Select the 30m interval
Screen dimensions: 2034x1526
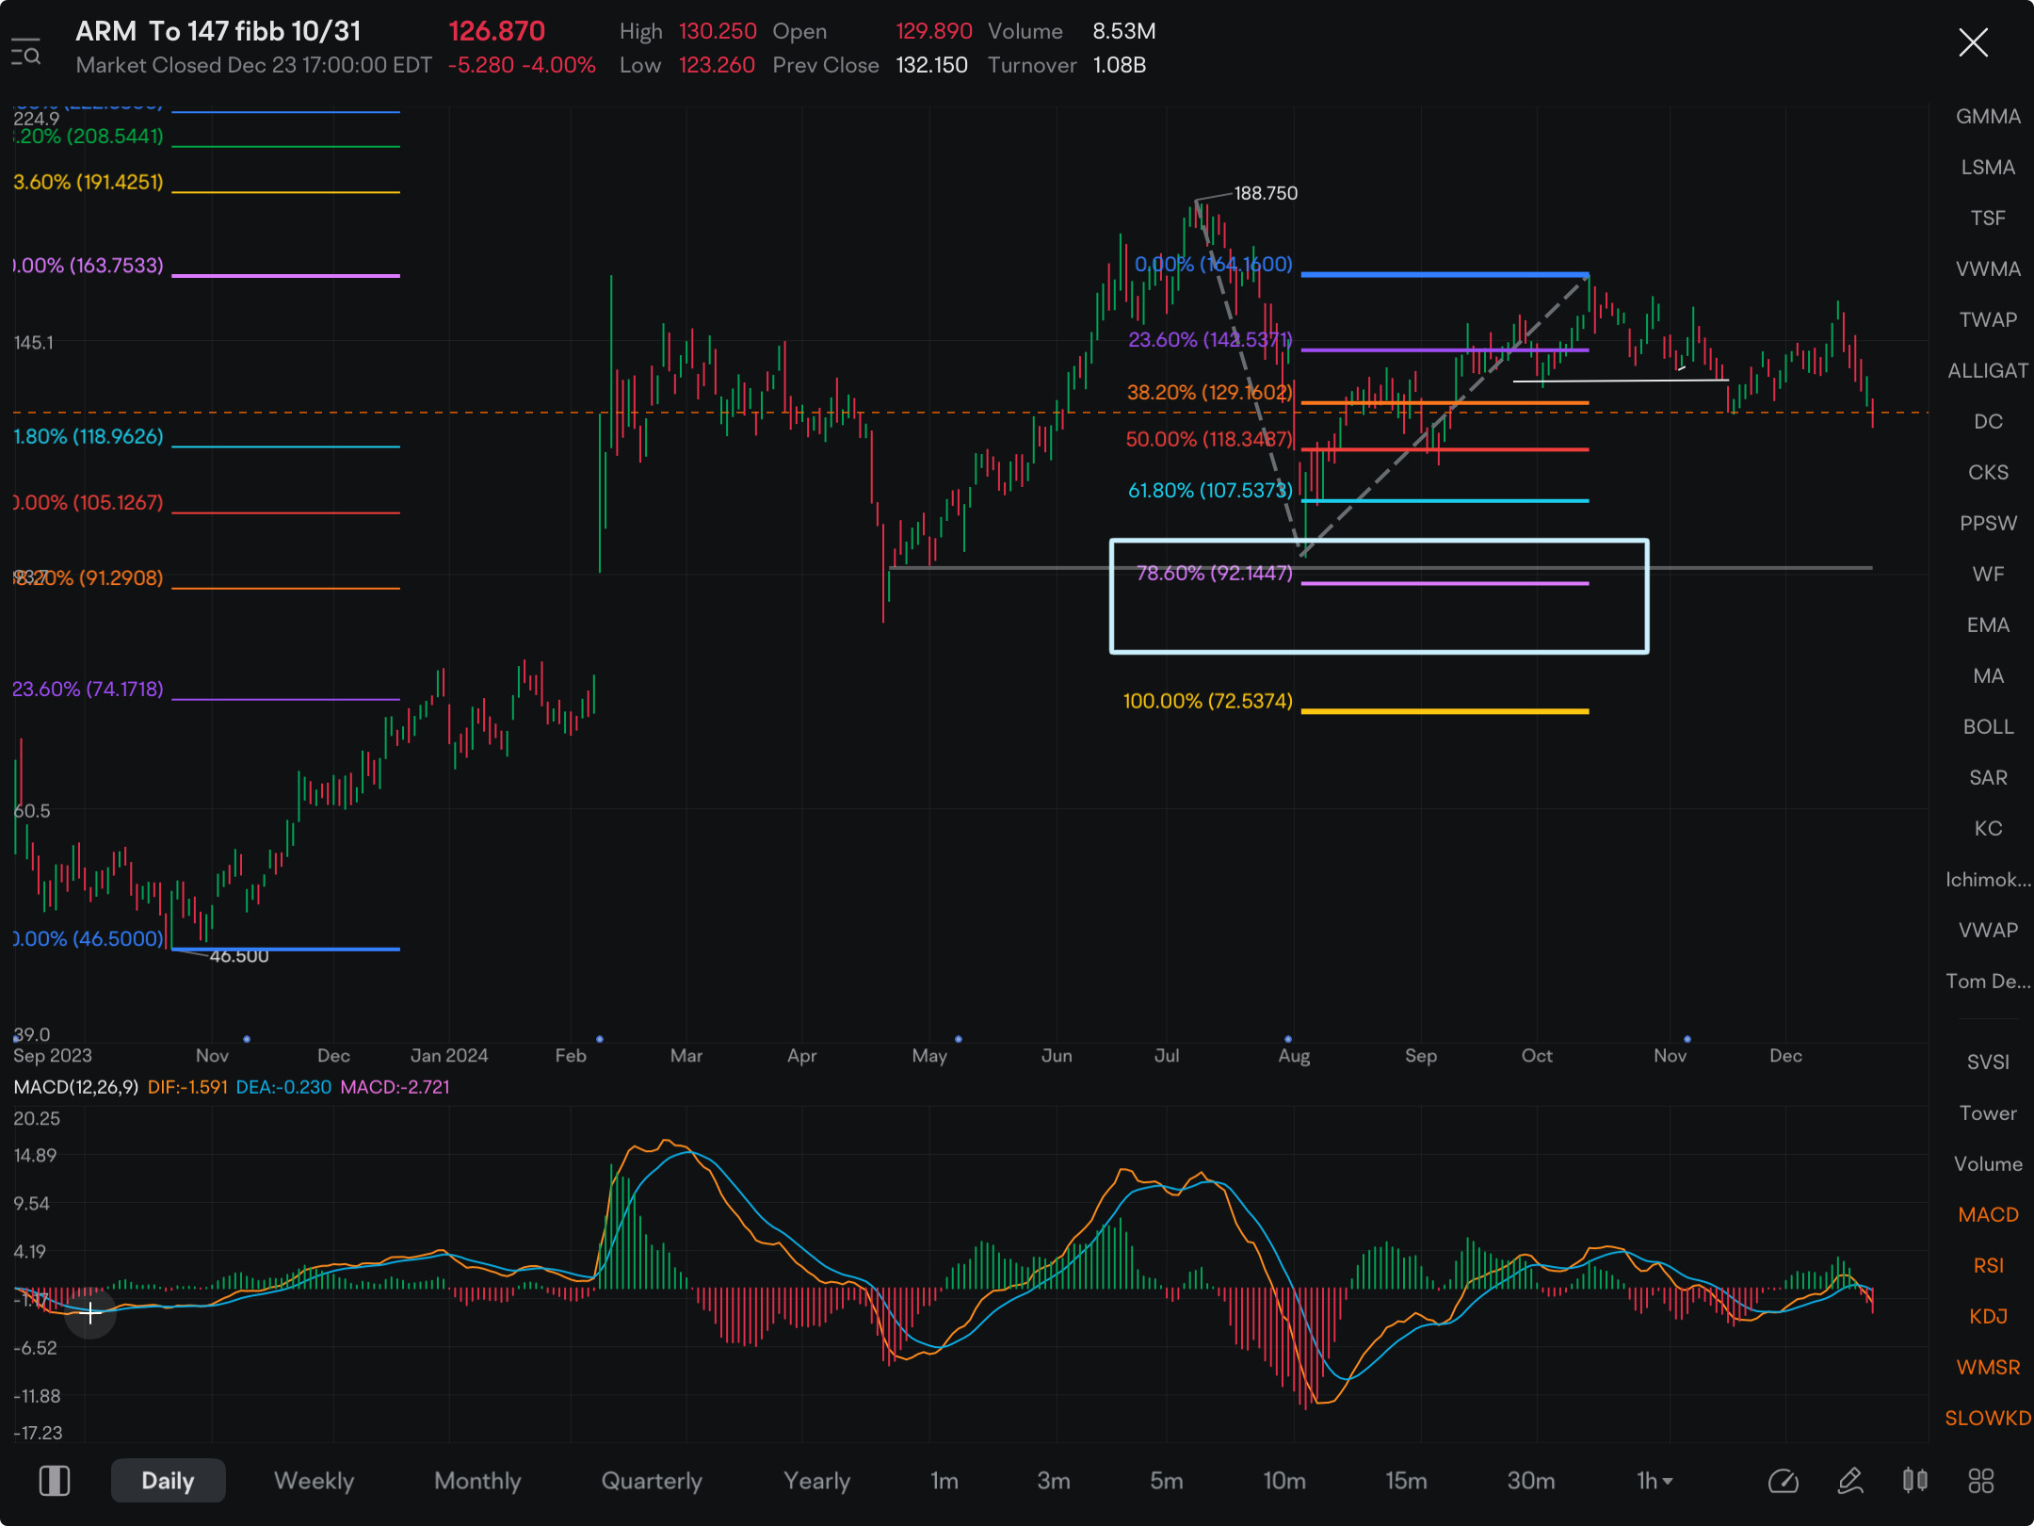tap(1531, 1481)
